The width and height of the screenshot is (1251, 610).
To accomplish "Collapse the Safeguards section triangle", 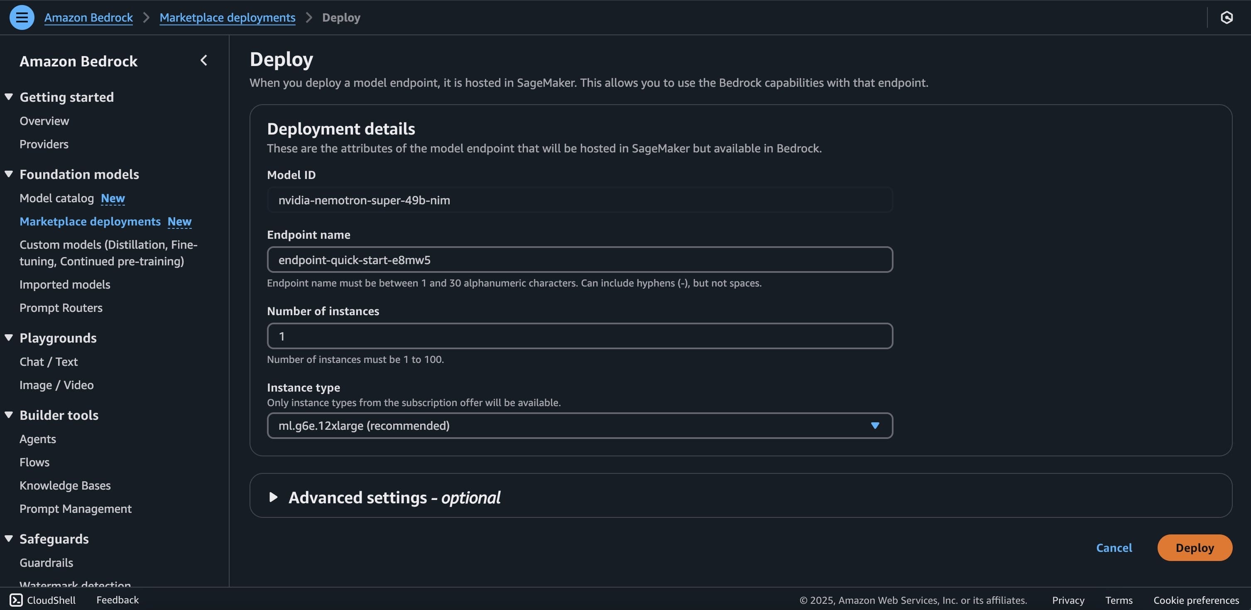I will click(9, 539).
